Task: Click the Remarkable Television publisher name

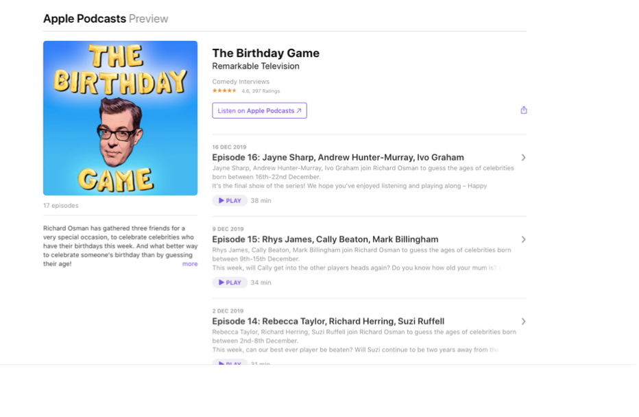Action: pyautogui.click(x=256, y=66)
